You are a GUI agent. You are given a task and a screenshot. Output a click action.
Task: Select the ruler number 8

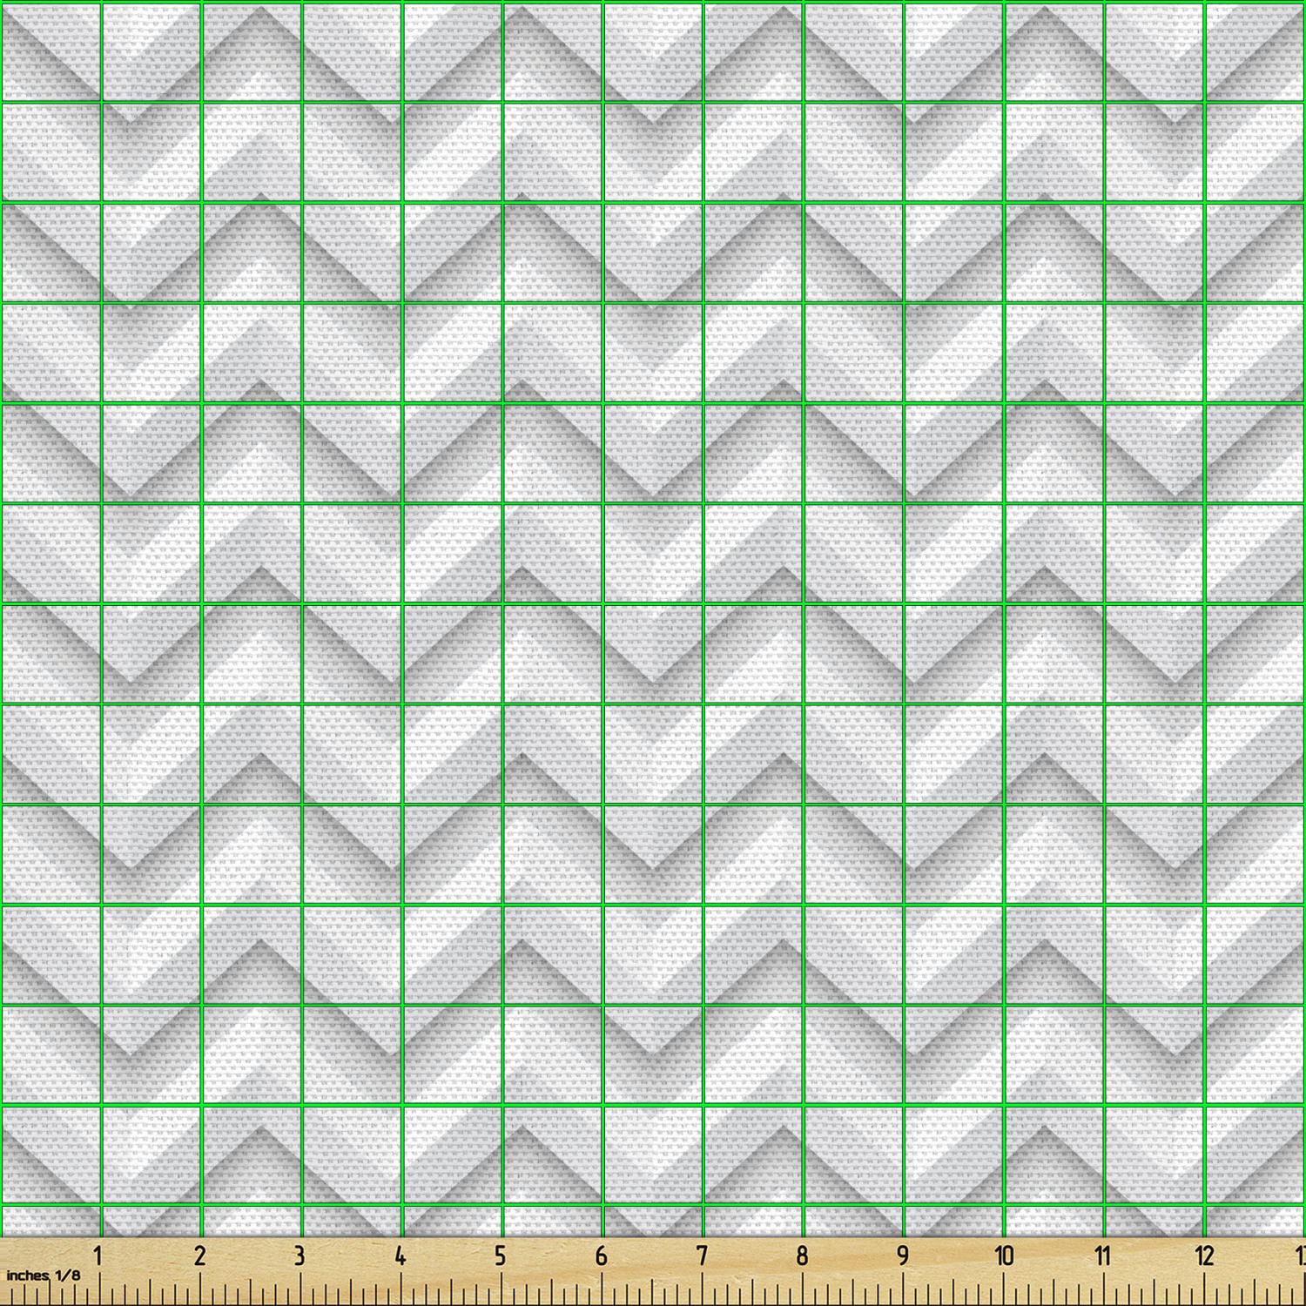802,1256
